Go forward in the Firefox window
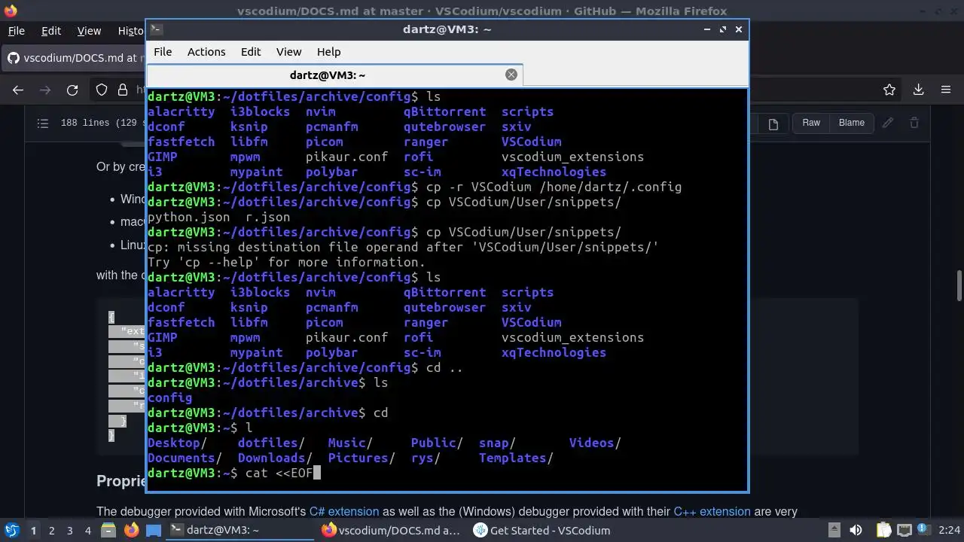Image resolution: width=964 pixels, height=542 pixels. [x=45, y=90]
